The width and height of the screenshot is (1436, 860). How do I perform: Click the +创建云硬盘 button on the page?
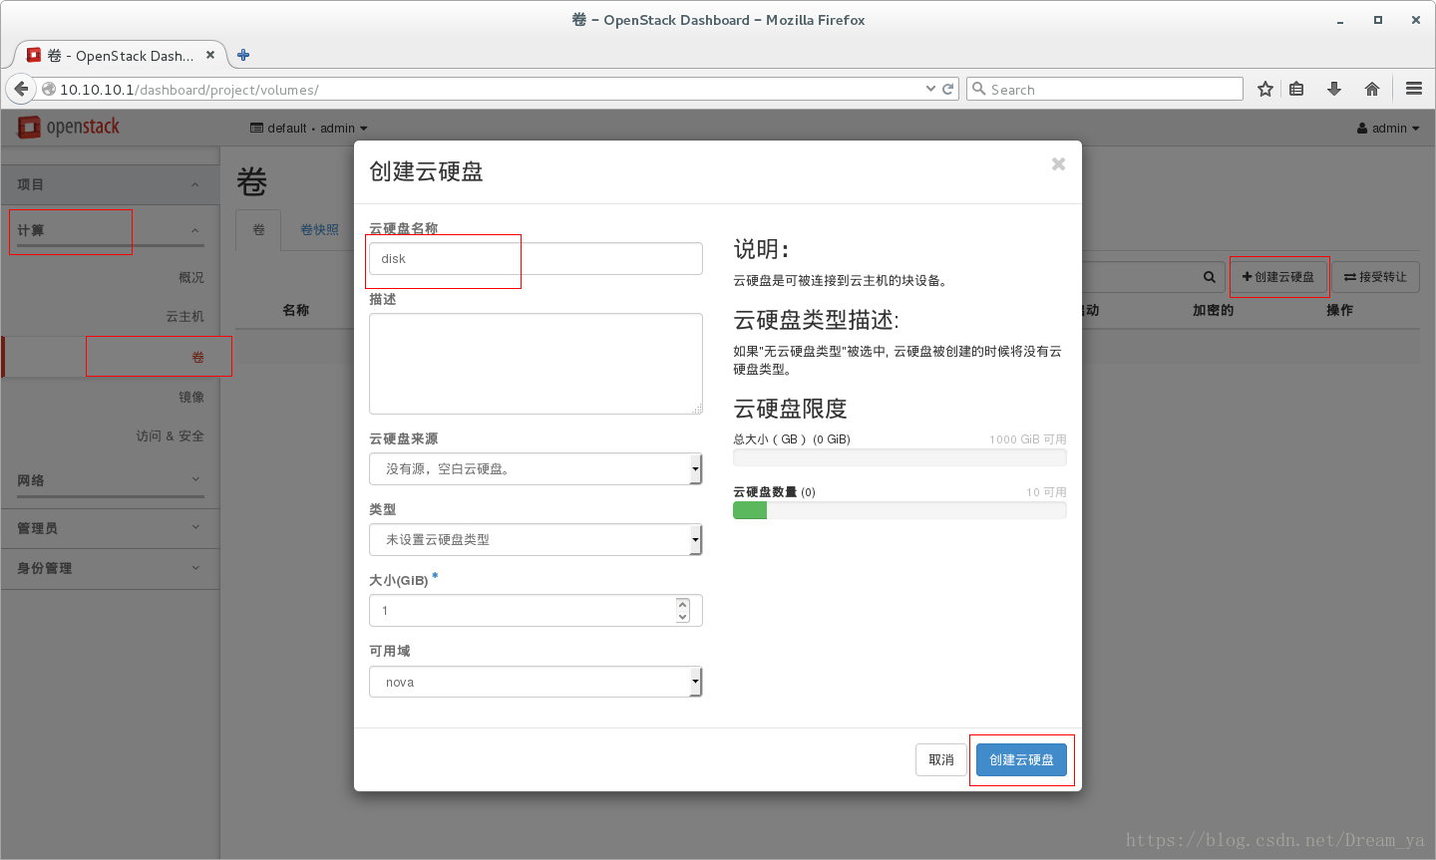1277,277
